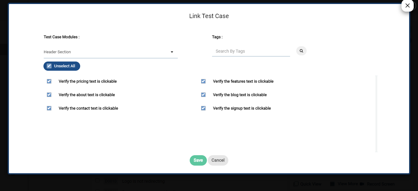This screenshot has height=191, width=418.
Task: Click Quick View behind the dialog
Action: [308, 184]
